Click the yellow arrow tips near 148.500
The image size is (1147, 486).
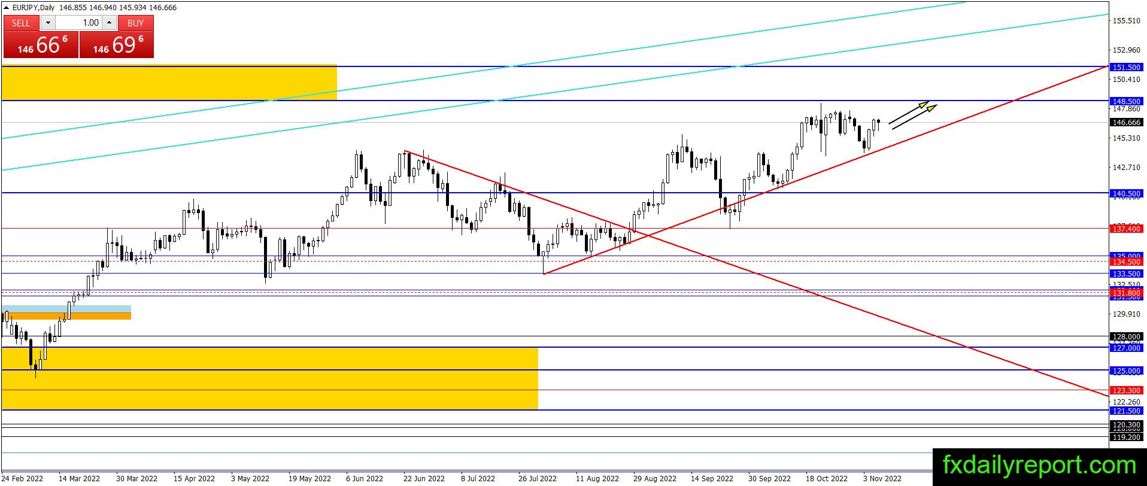click(928, 106)
